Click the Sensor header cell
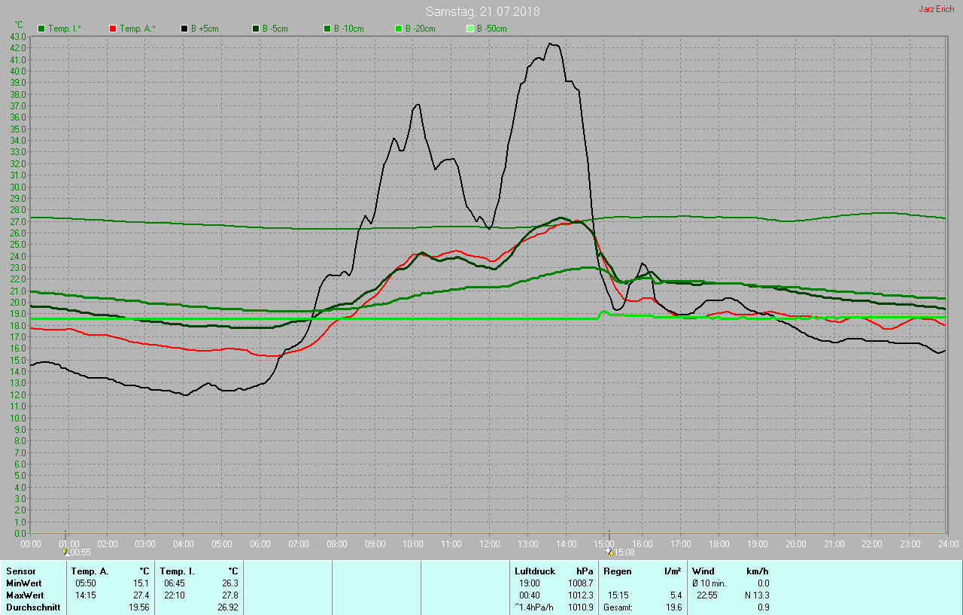 pyautogui.click(x=21, y=571)
